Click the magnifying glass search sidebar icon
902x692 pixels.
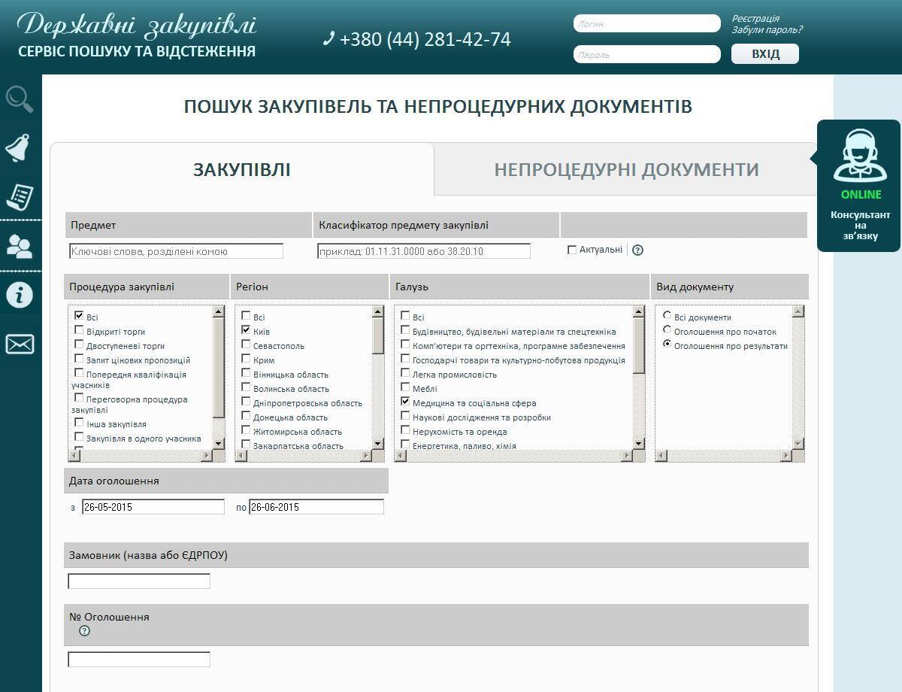point(20,99)
